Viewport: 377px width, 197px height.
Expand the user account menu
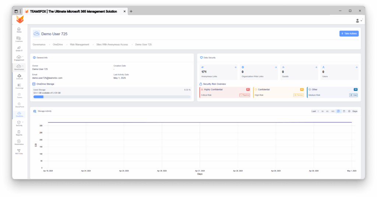[x=359, y=21]
